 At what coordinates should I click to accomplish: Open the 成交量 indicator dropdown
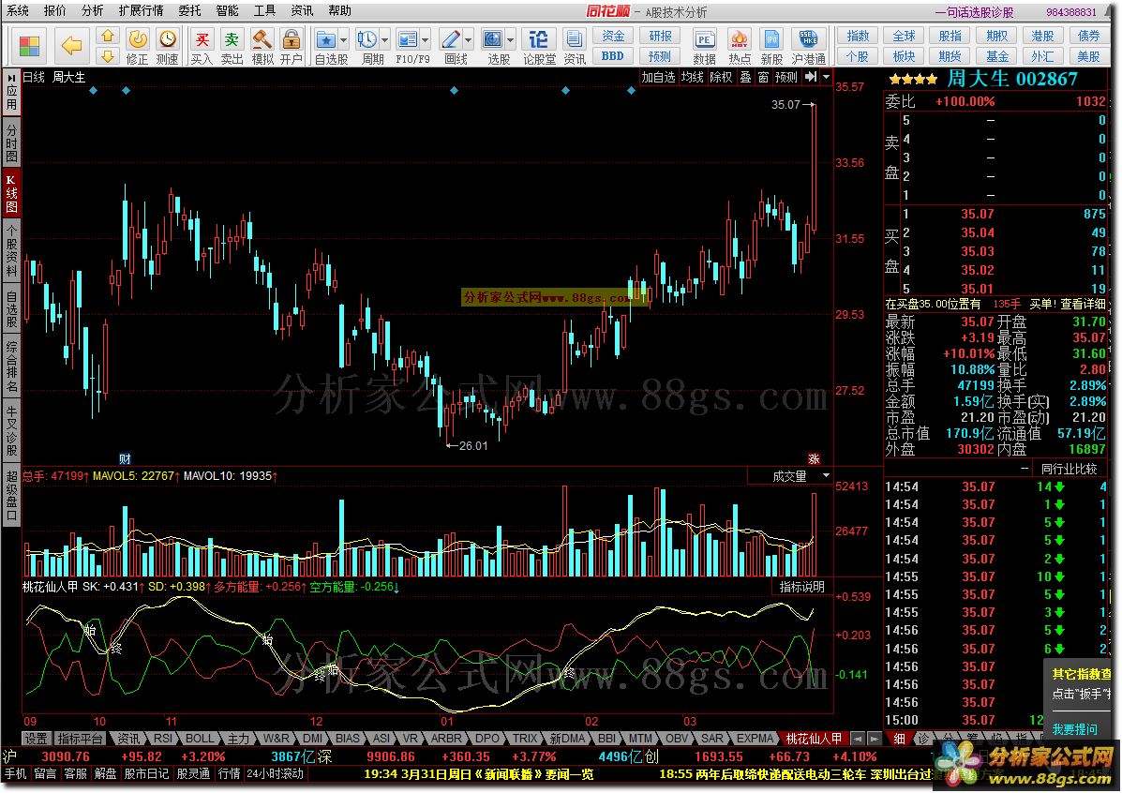point(827,476)
